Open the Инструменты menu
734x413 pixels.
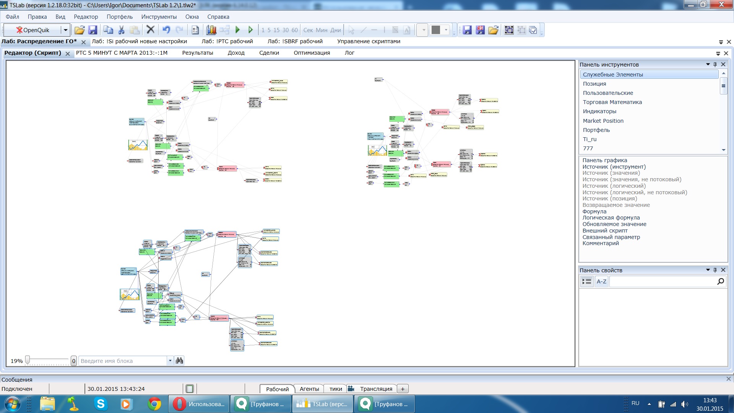click(x=159, y=17)
